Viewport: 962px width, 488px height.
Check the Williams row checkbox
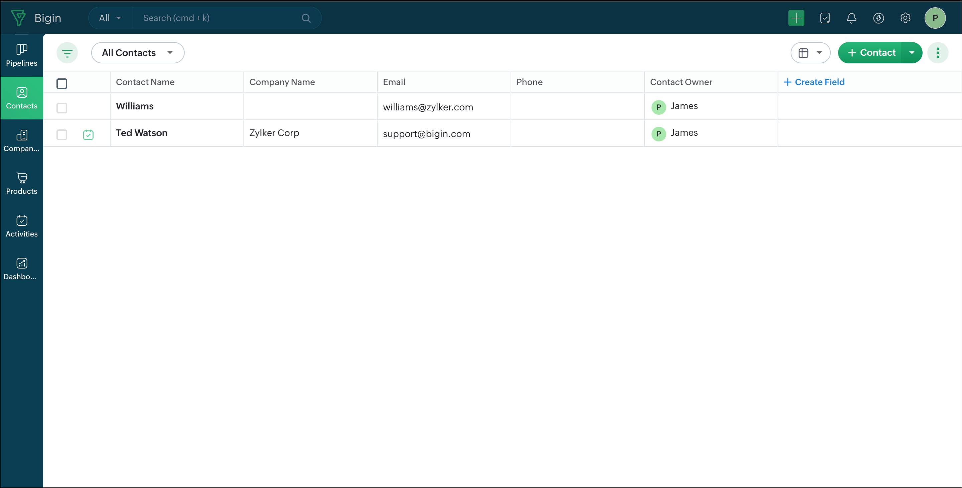[61, 108]
